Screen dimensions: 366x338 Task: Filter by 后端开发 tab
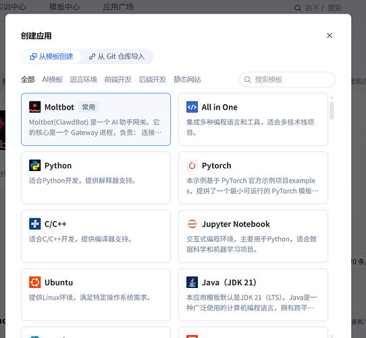click(153, 80)
